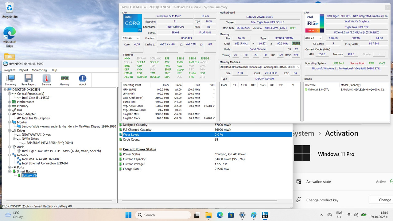Image resolution: width=393 pixels, height=221 pixels.
Task: Click the Cycle Count row
Action: [205, 139]
